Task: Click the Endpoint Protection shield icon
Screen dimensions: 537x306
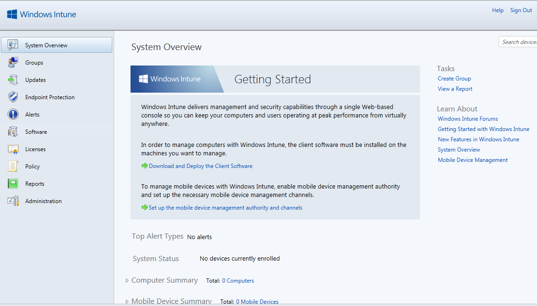Action: (13, 97)
